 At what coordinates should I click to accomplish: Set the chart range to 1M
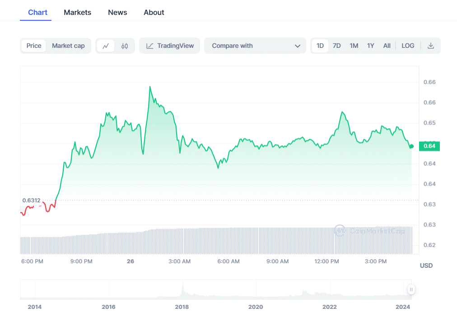click(354, 46)
